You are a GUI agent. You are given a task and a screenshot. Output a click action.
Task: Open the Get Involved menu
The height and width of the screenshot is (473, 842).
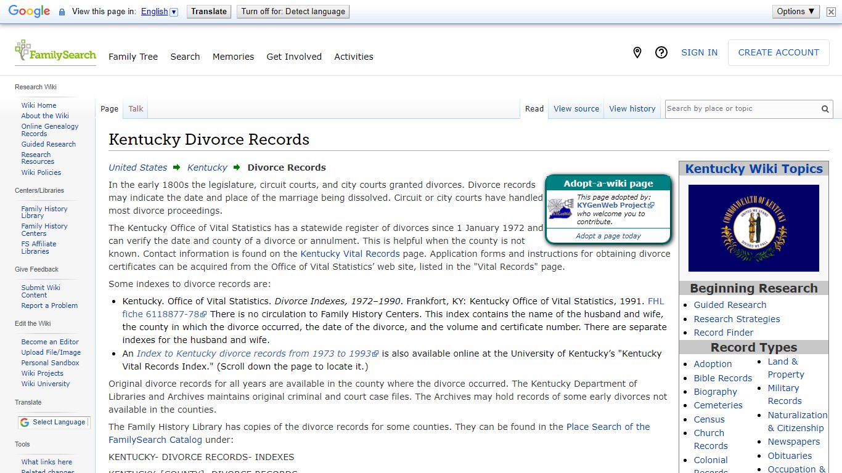pos(294,57)
